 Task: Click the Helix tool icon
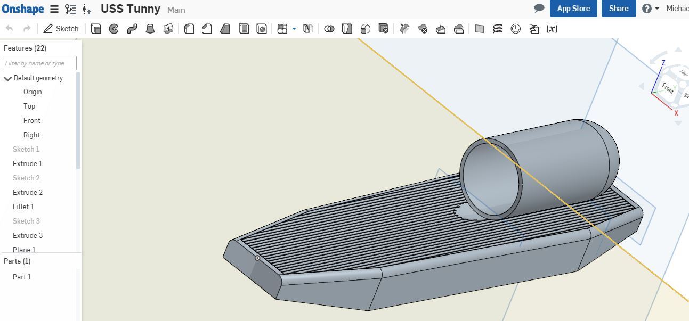(x=497, y=29)
